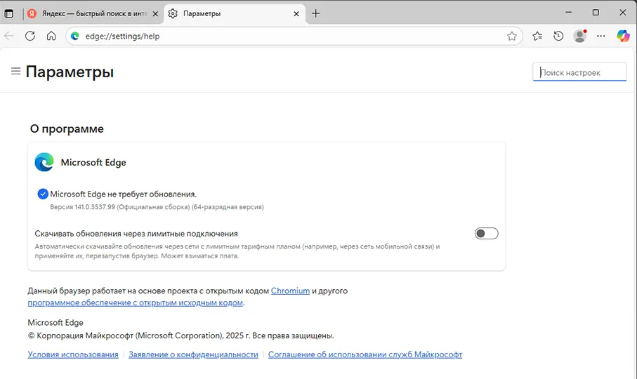Open browsing history icon
This screenshot has width=637, height=379.
(x=558, y=36)
